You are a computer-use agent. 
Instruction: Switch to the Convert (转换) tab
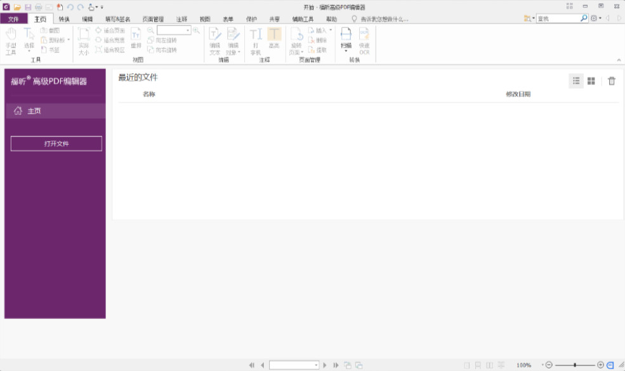point(64,19)
